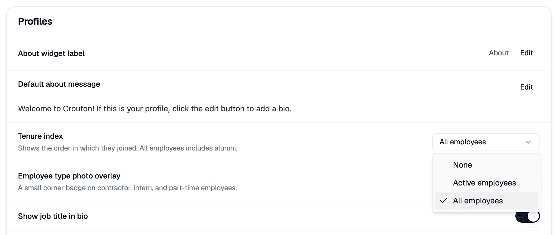Viewport: 558px width, 235px height.
Task: Click the Tenure index dropdown chevron
Action: point(528,142)
